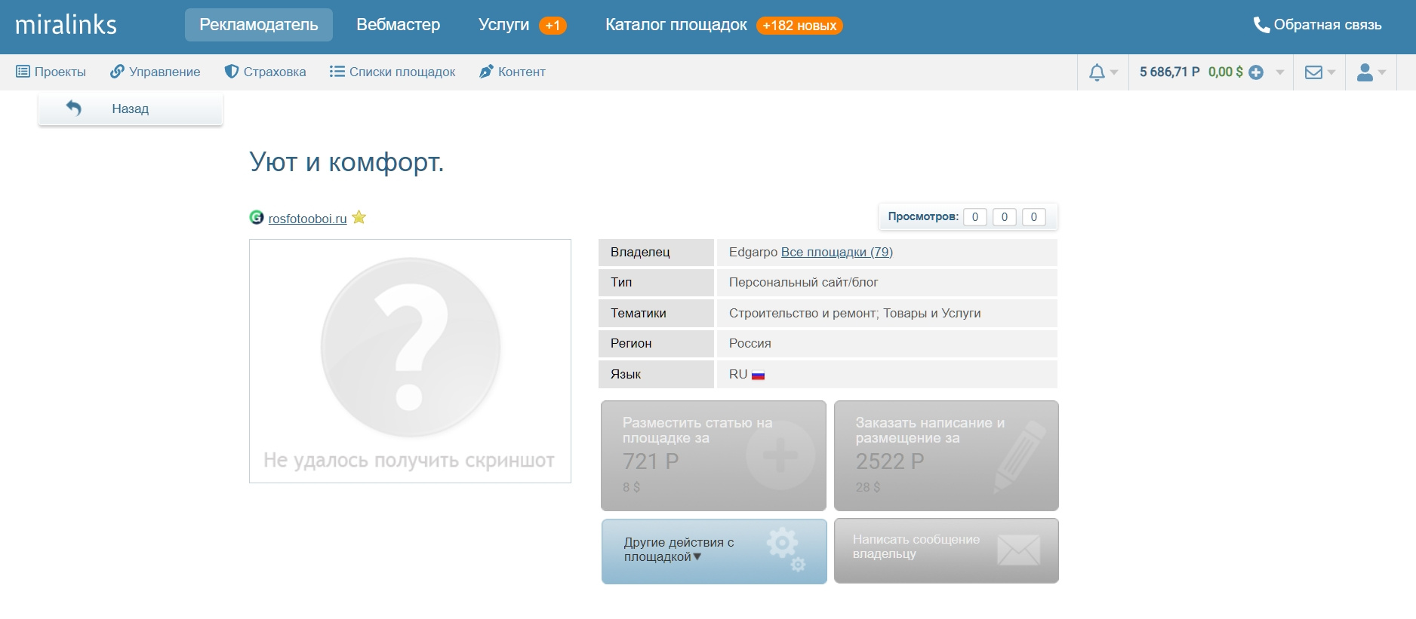This screenshot has width=1416, height=619.
Task: Click the Тип label cell
Action: (656, 283)
